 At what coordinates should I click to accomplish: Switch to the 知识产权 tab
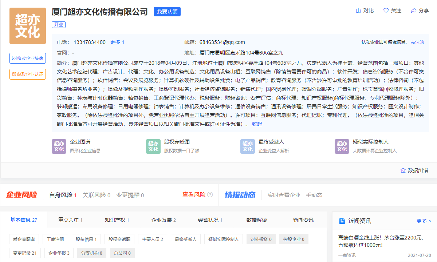pos(117,220)
